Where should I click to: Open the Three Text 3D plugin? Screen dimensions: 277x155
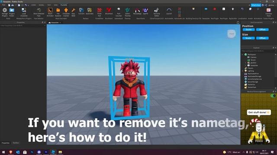99,12
